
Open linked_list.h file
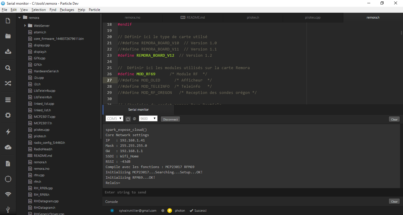click(x=42, y=110)
